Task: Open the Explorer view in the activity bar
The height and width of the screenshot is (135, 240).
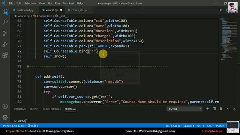Action: tap(5, 12)
